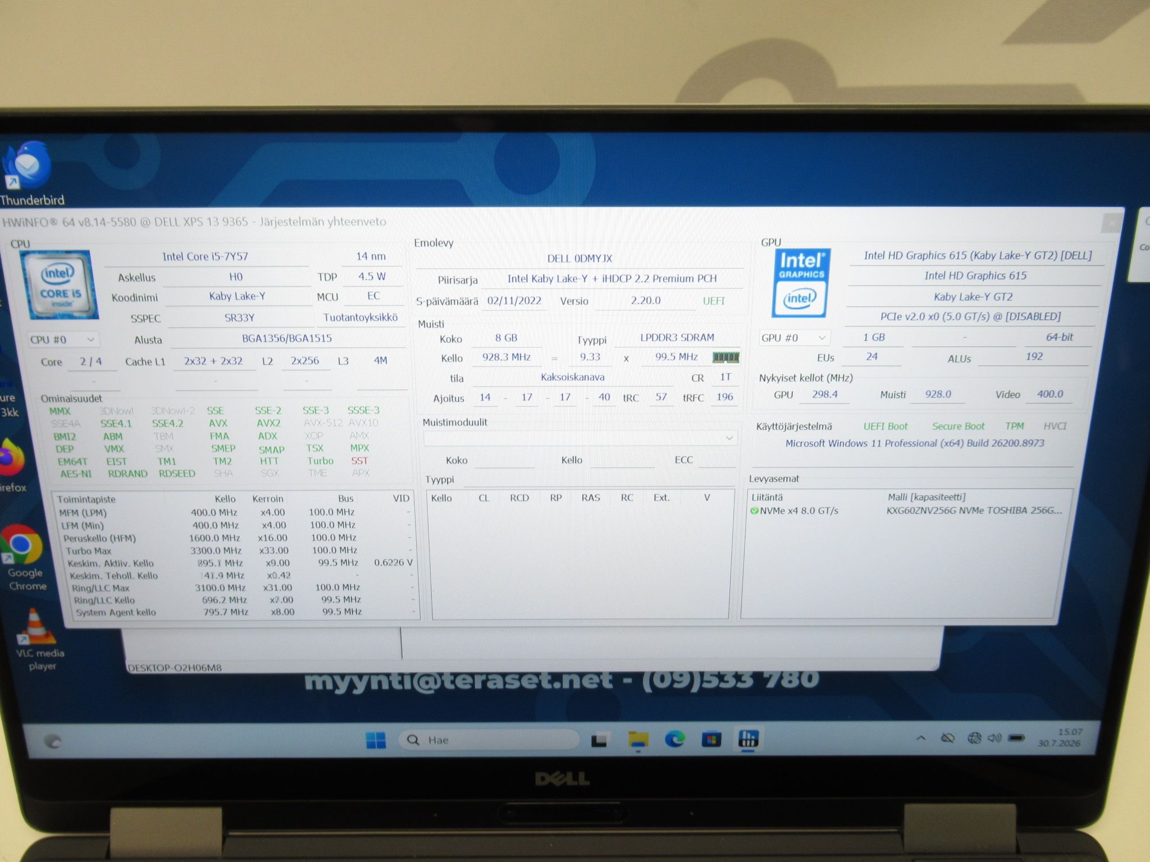Select the current GPU clock 298.4

coord(825,394)
